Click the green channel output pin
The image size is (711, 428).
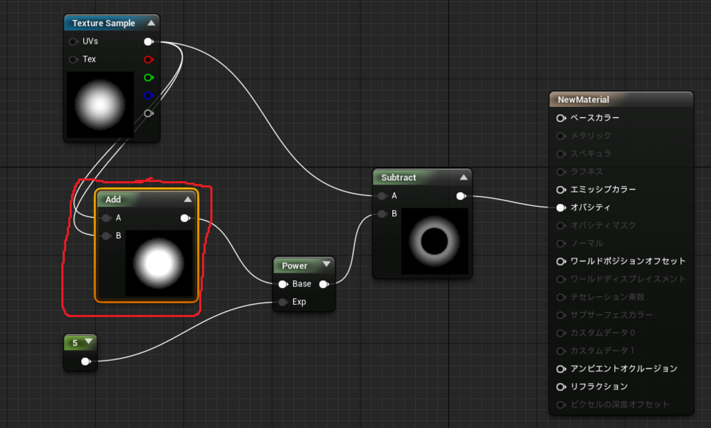tap(149, 78)
